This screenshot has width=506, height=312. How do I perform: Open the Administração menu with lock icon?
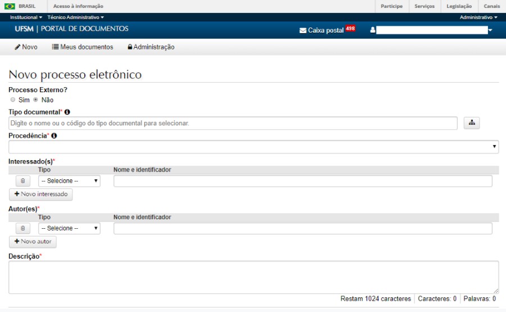(x=151, y=47)
